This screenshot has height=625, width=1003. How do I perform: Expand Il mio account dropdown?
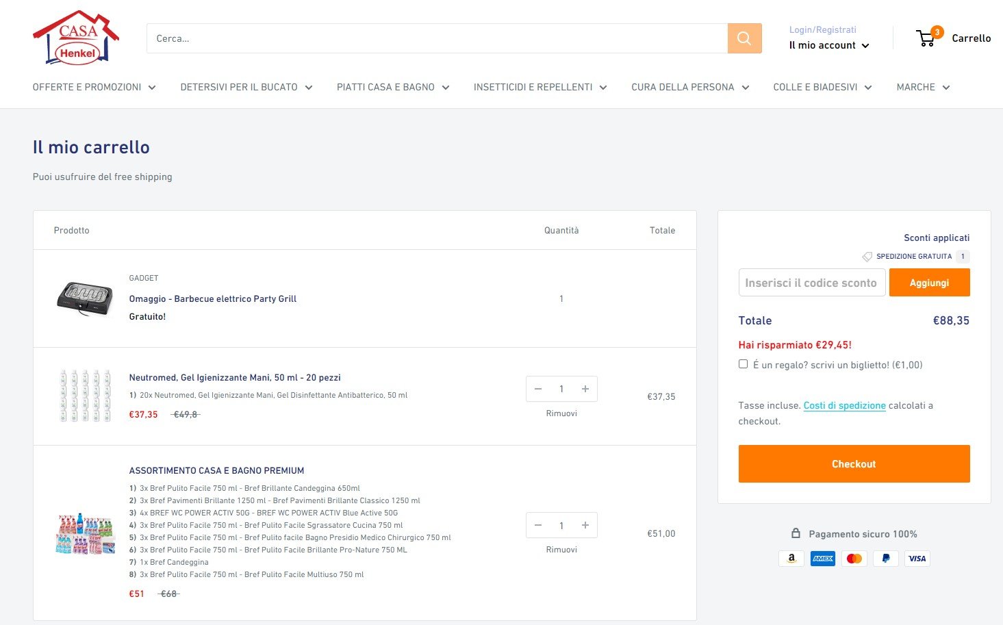(828, 45)
